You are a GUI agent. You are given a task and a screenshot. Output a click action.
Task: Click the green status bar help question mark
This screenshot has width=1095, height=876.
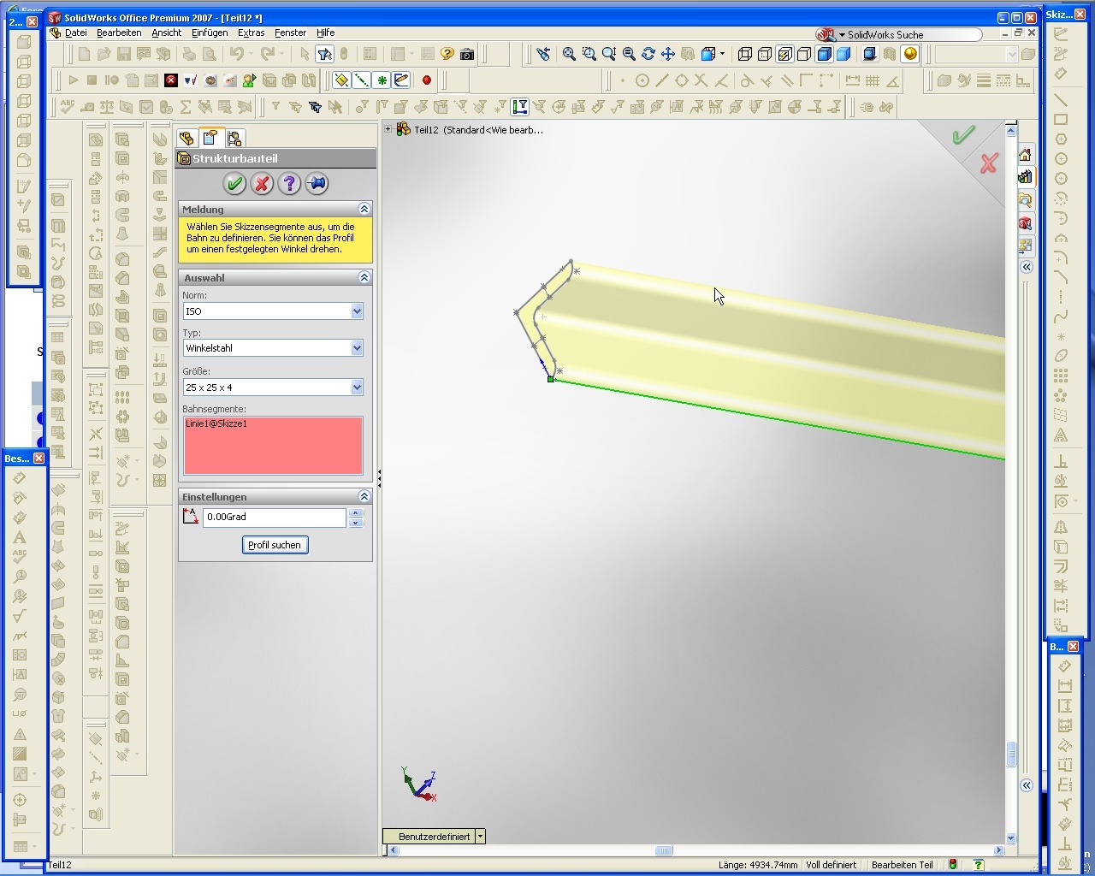pyautogui.click(x=978, y=865)
